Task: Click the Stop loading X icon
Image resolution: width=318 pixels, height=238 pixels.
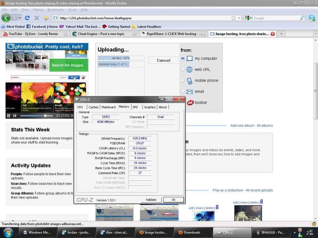Action: click(x=37, y=18)
